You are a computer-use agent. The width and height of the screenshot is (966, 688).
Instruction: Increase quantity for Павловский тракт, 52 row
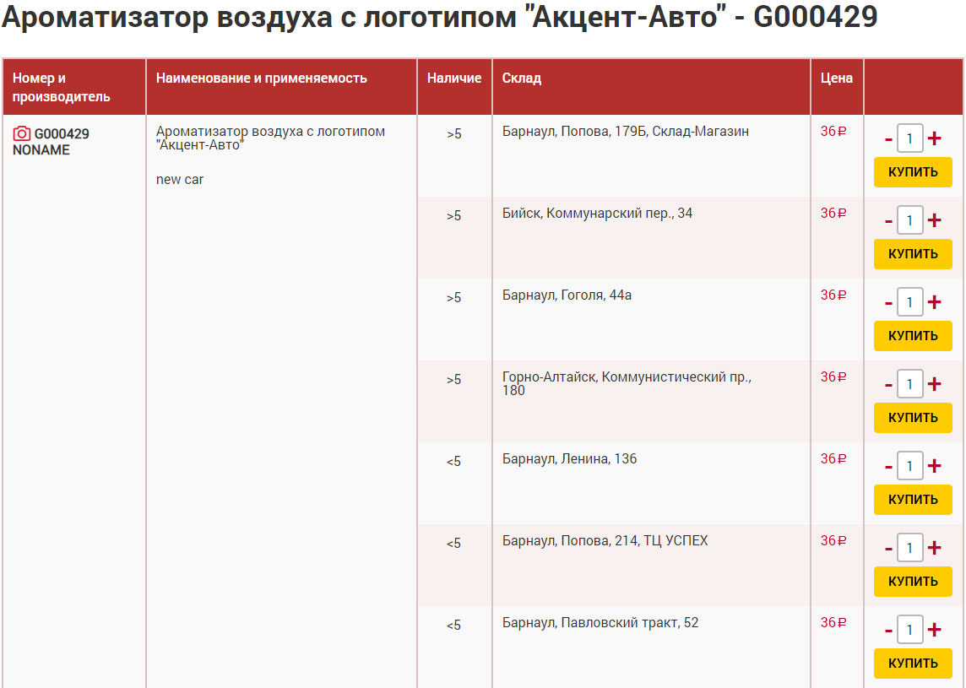click(x=934, y=630)
